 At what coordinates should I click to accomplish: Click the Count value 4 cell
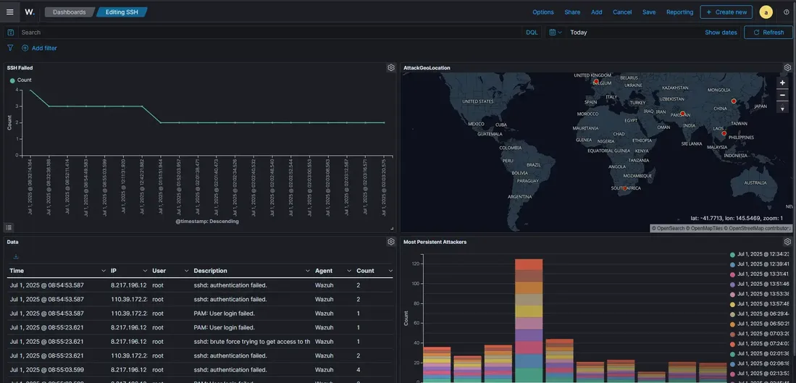359,370
